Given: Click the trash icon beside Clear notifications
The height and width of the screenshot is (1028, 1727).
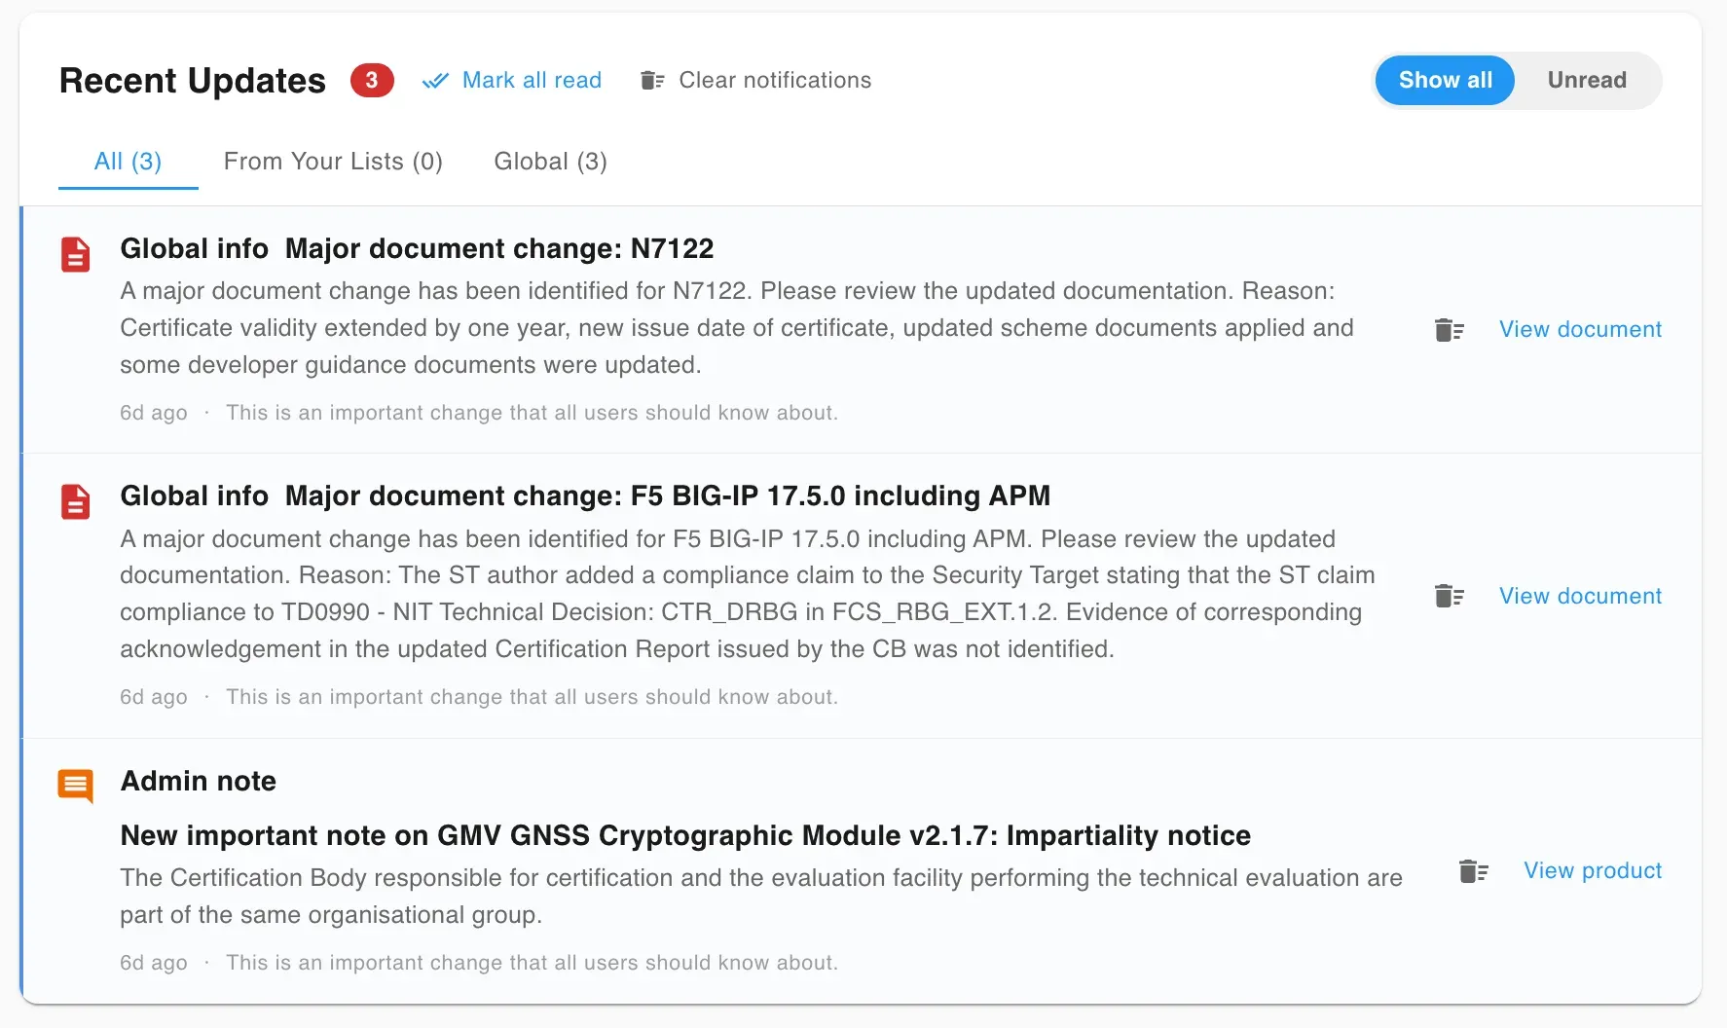Looking at the screenshot, I should (650, 80).
